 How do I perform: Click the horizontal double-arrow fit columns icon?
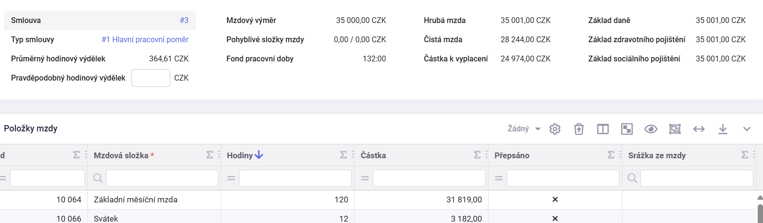pos(699,129)
